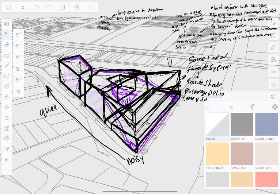Undo the last action

[x=37, y=7]
